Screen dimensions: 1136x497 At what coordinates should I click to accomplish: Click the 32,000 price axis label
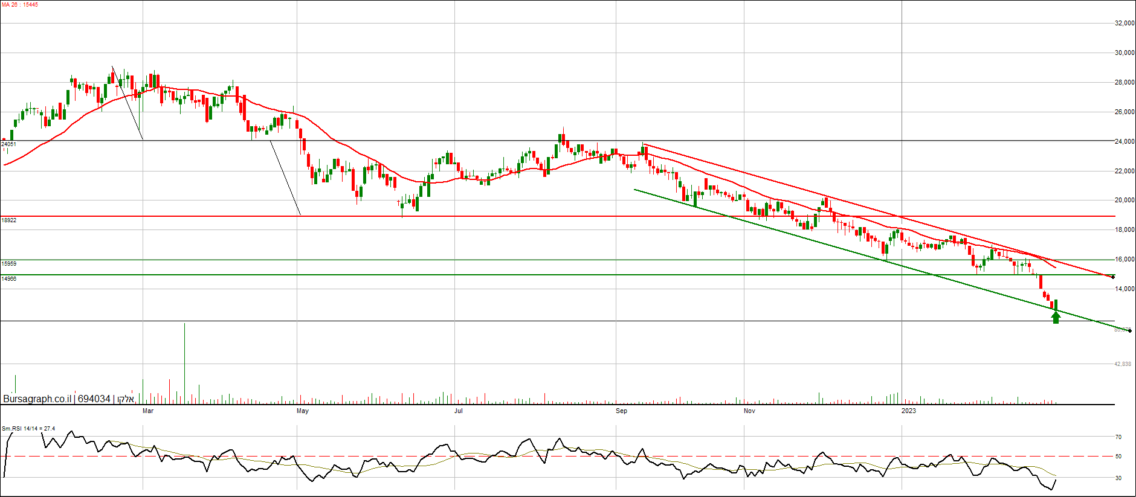coord(1124,24)
